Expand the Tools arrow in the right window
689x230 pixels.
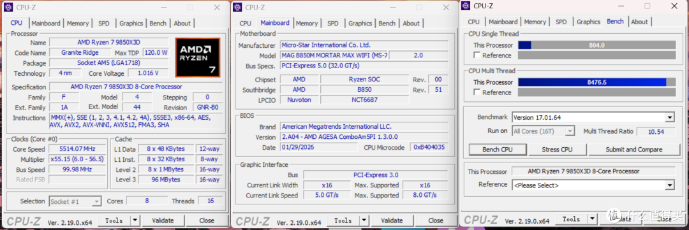pyautogui.click(x=593, y=219)
